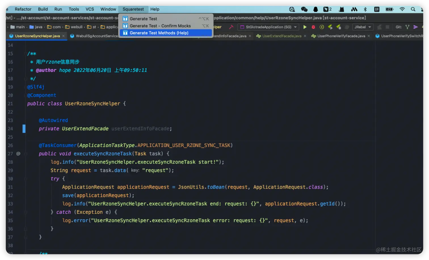Click the save(applicationRequest) call on line 32
Image resolution: width=429 pixels, height=260 pixels.
(x=97, y=195)
